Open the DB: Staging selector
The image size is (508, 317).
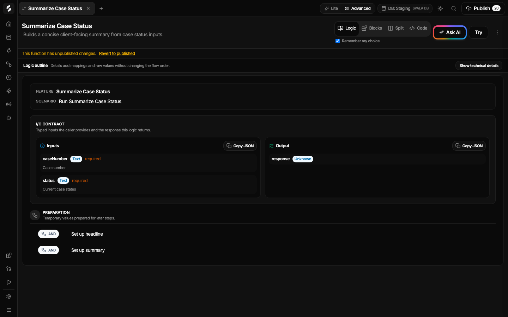405,8
